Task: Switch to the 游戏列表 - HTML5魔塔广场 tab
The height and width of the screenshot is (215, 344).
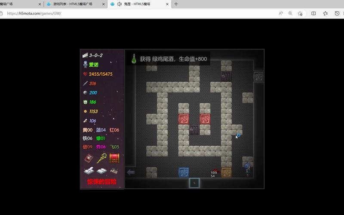Action: 73,4
